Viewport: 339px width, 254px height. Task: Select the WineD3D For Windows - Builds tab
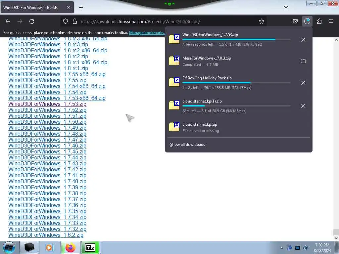tap(37, 7)
